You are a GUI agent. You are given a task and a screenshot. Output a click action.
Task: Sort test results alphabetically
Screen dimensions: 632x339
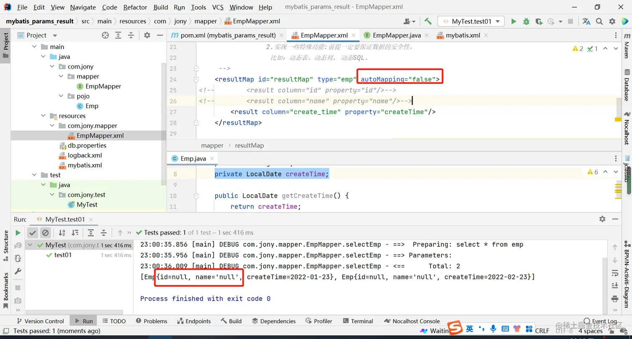pyautogui.click(x=62, y=233)
